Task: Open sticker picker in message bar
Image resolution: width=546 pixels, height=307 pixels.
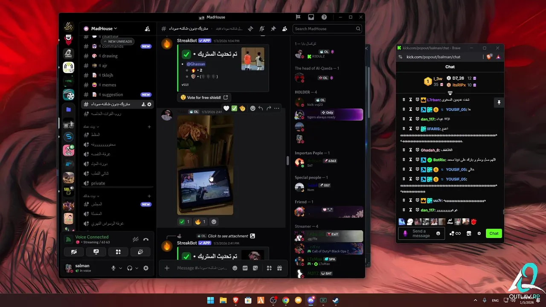Action: click(x=256, y=268)
